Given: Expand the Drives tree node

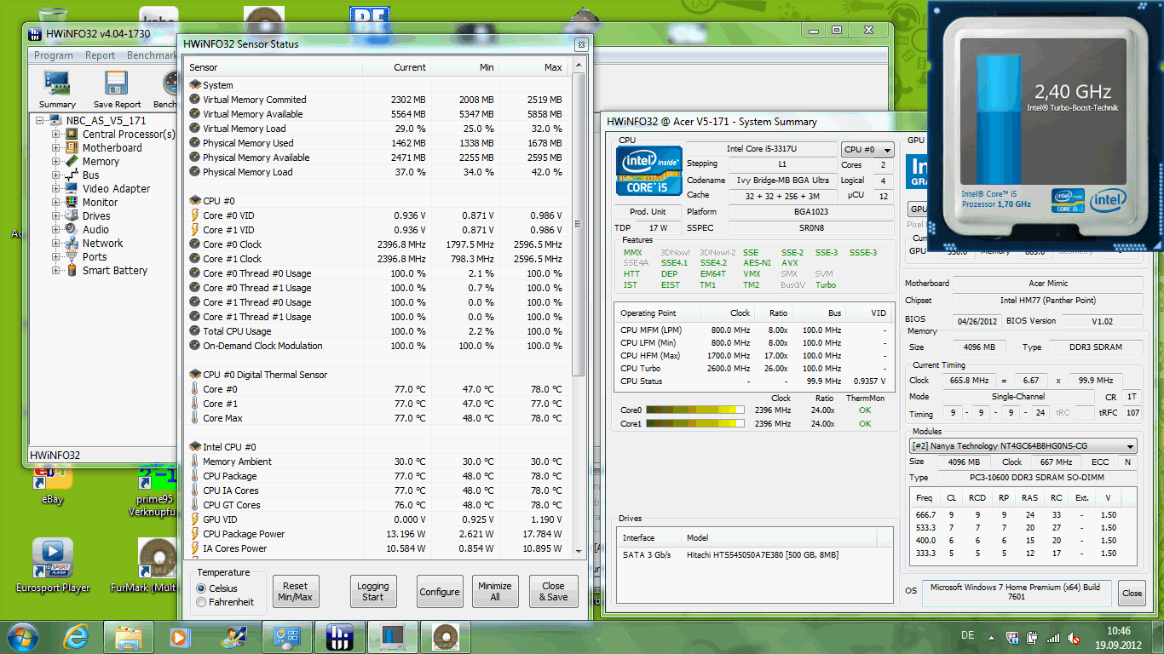Looking at the screenshot, I should click(x=56, y=216).
